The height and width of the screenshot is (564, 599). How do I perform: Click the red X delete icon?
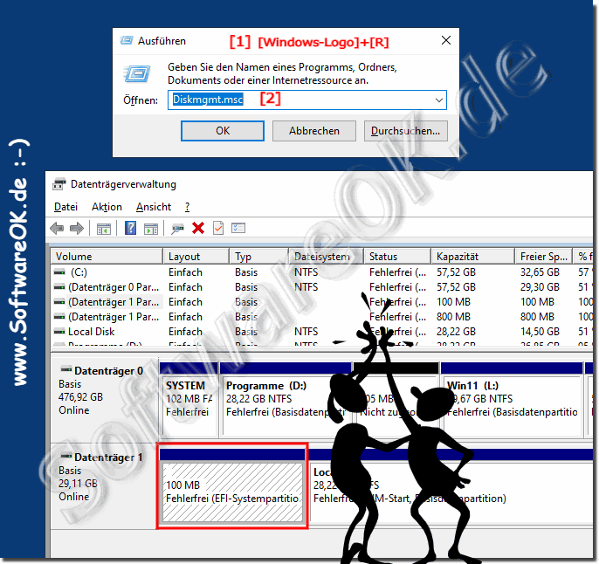pyautogui.click(x=198, y=229)
